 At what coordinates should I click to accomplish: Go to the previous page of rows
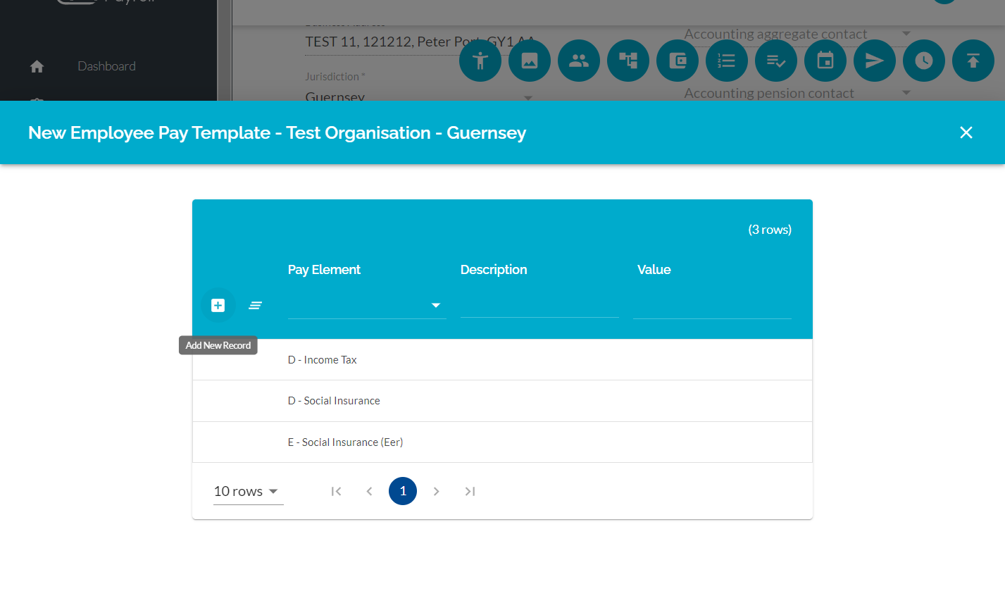point(369,491)
